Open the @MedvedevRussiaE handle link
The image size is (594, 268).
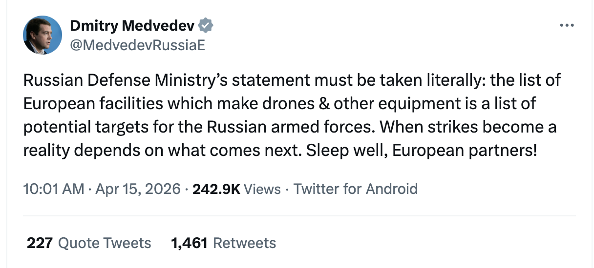tap(137, 45)
